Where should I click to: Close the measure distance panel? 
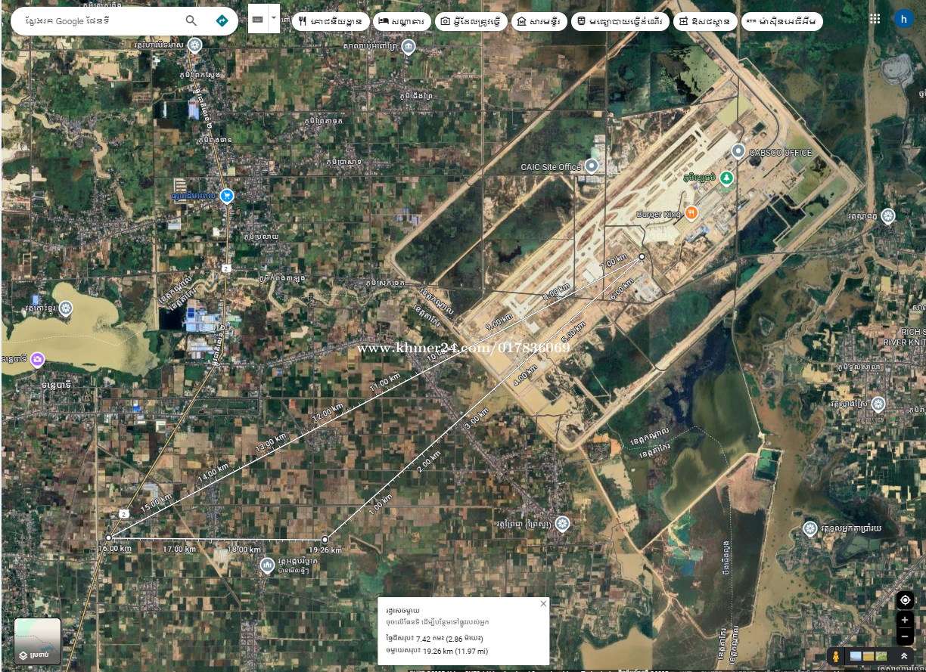point(542,604)
